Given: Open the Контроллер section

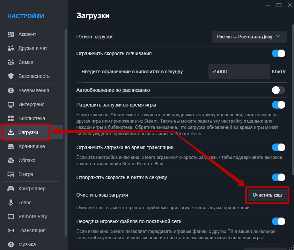Looking at the screenshot, I should [x=32, y=189].
